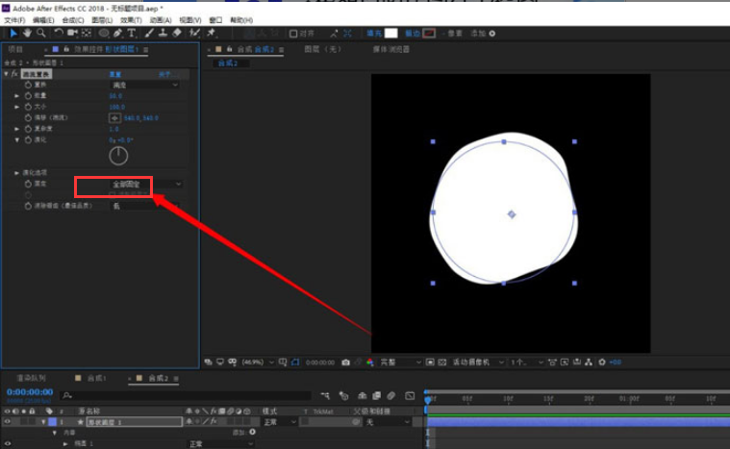Click the white fill color swatch
Viewport: 730px width, 449px height.
(x=390, y=33)
